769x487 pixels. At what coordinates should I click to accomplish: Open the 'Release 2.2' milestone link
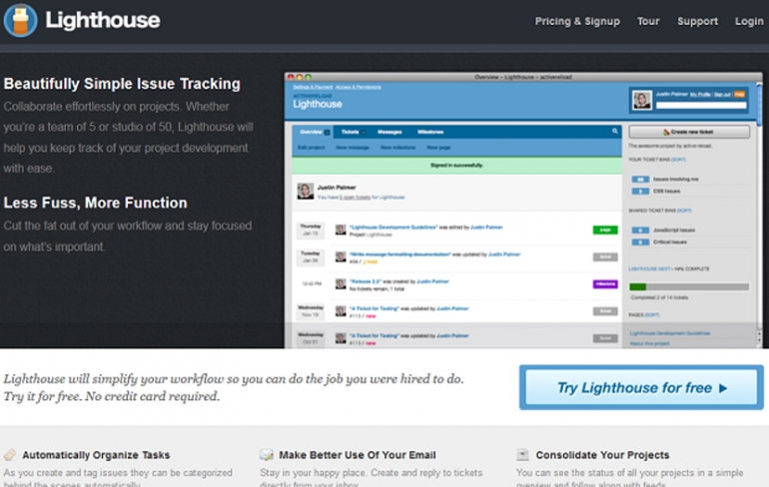(x=365, y=281)
